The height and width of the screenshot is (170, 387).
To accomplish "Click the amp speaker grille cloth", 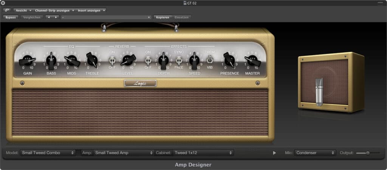I will coord(140,112).
